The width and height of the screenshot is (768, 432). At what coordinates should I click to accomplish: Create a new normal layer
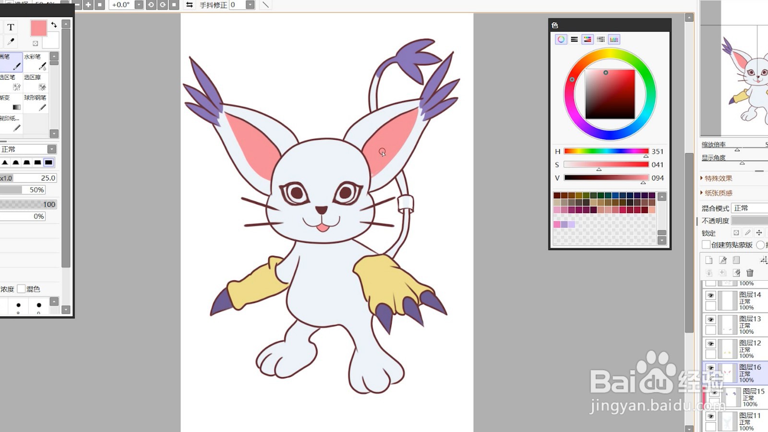[709, 260]
